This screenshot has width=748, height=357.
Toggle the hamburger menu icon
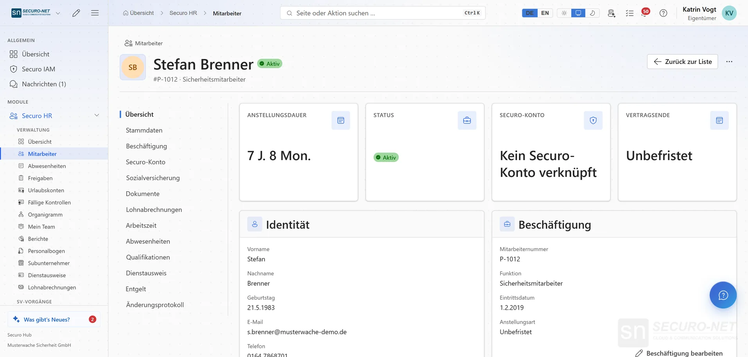(95, 13)
